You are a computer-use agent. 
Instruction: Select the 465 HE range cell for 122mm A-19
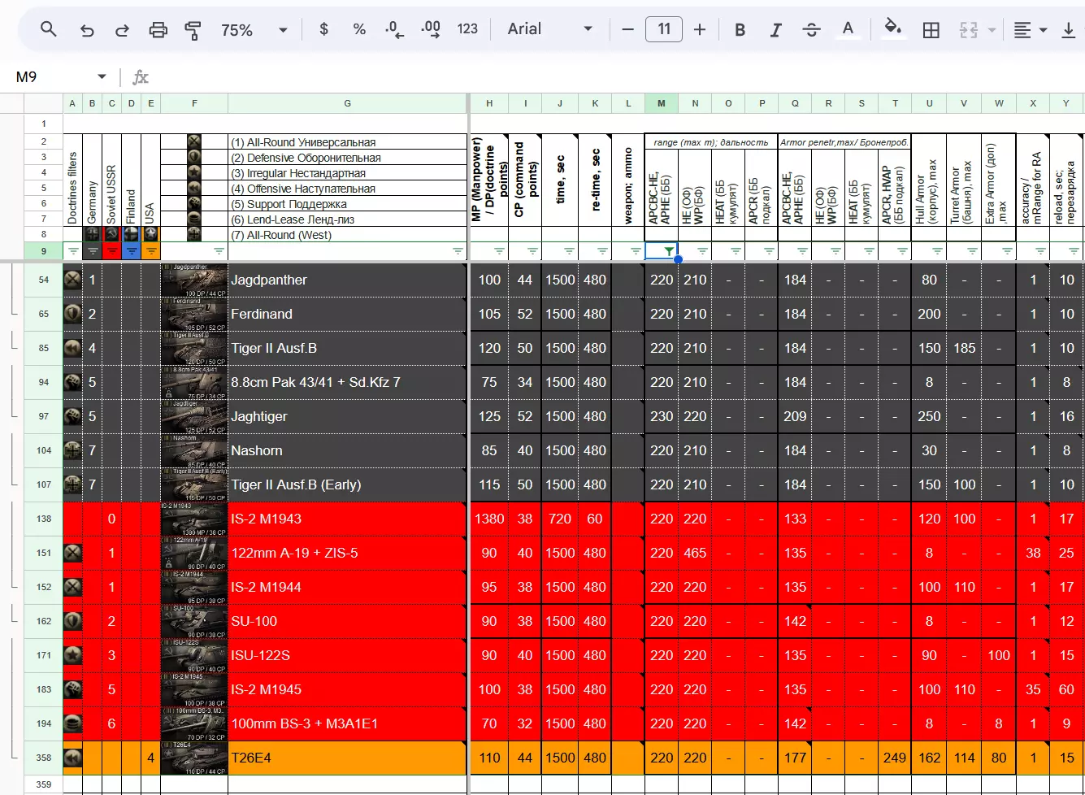[x=695, y=553]
